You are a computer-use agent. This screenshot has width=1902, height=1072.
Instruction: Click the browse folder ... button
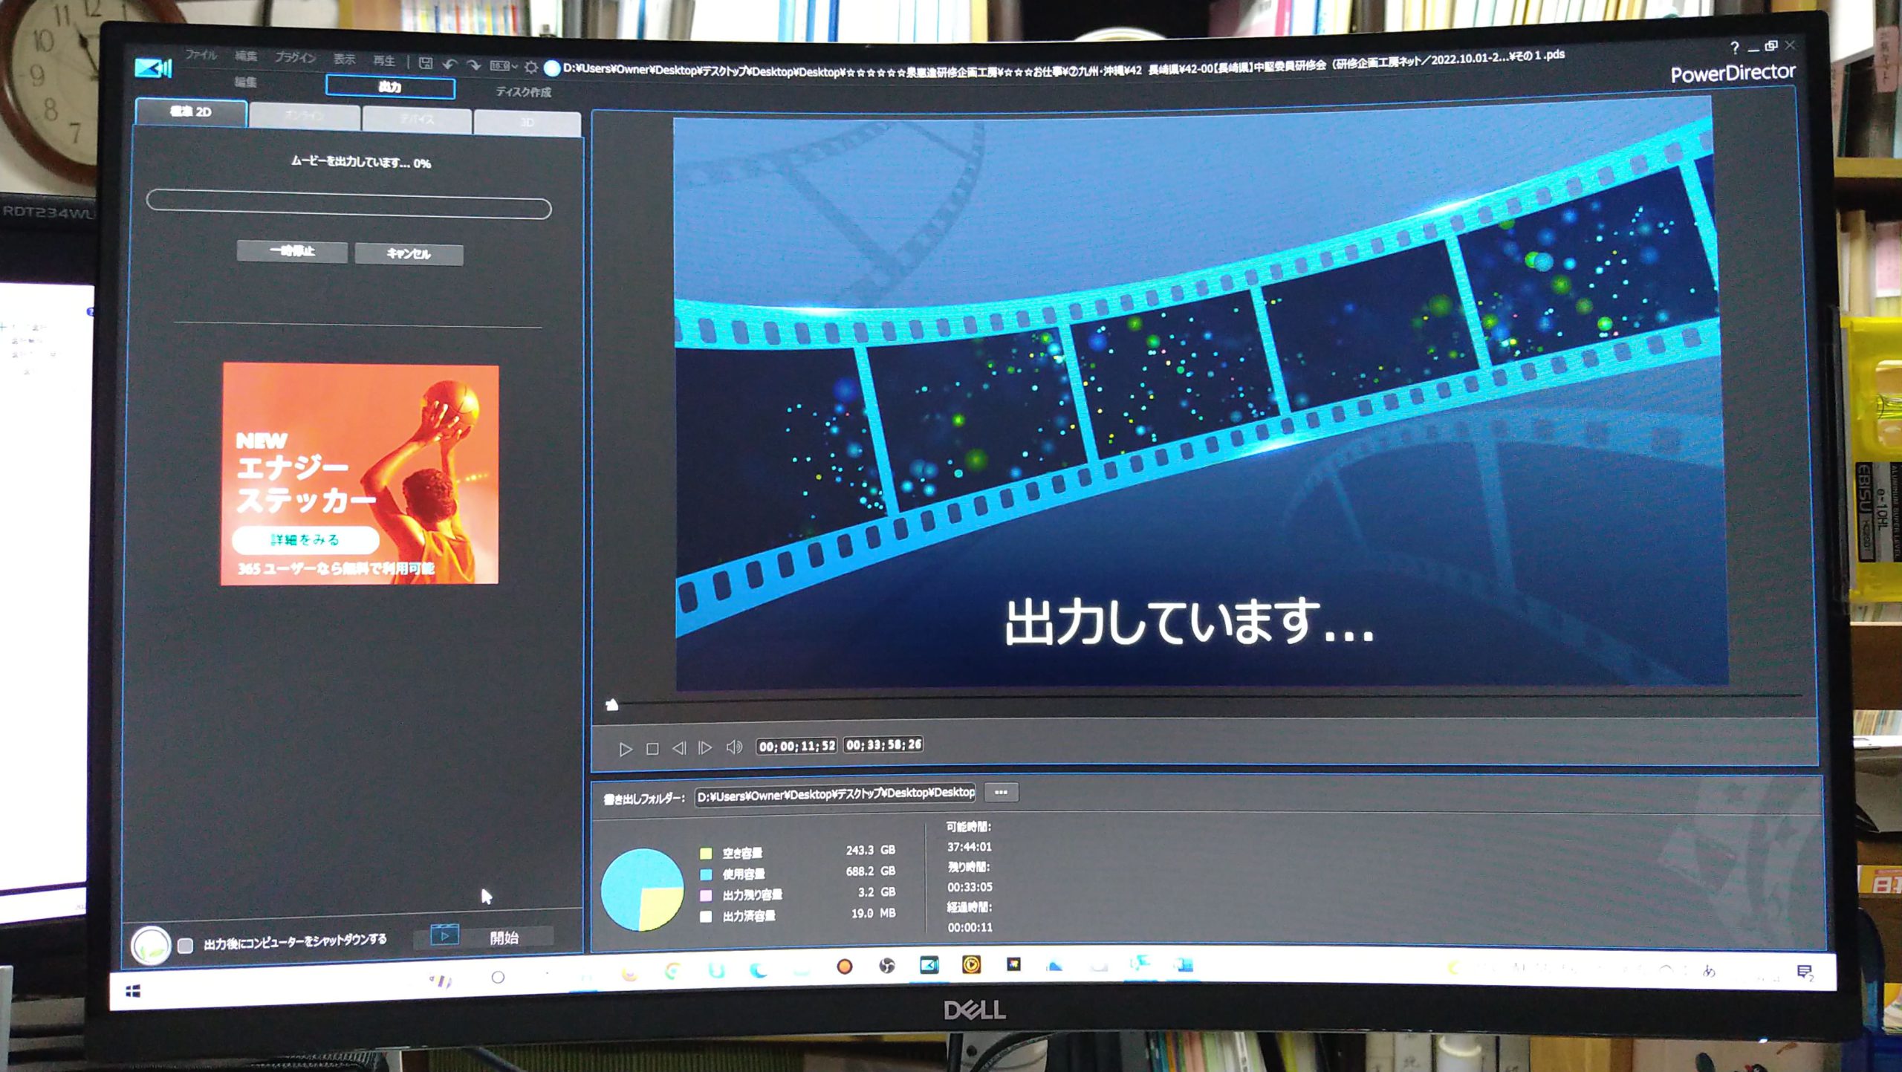(1001, 792)
